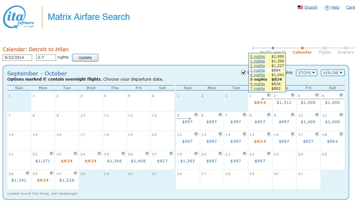Select 3 nights option in popup
Screen dimensions: 355x205
coord(257,70)
